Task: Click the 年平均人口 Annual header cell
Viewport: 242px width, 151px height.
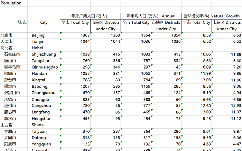Action: tap(151, 16)
